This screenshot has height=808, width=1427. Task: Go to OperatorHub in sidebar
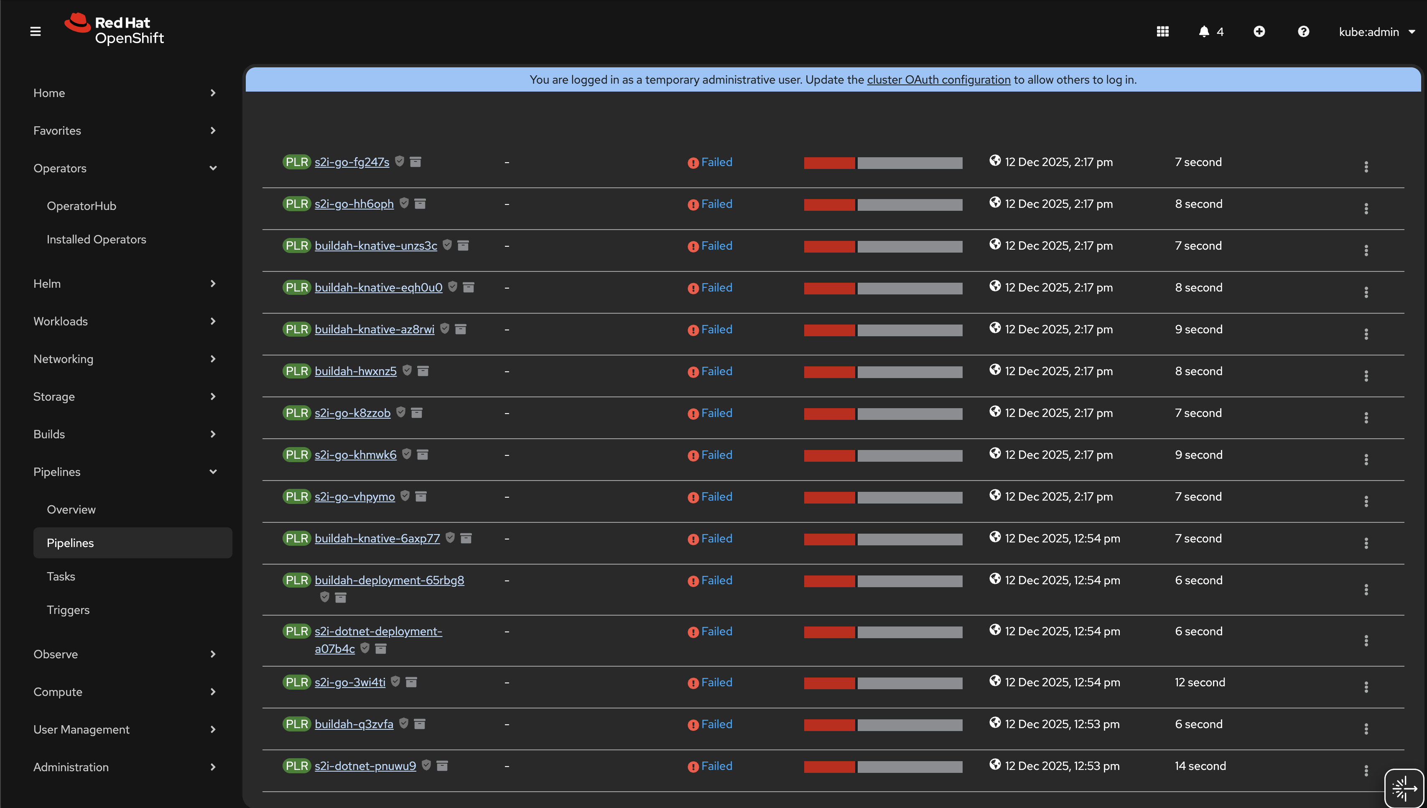82,206
